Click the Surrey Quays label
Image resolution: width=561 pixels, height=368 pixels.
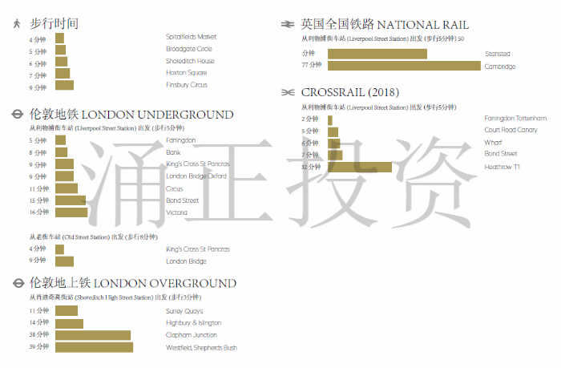(184, 311)
